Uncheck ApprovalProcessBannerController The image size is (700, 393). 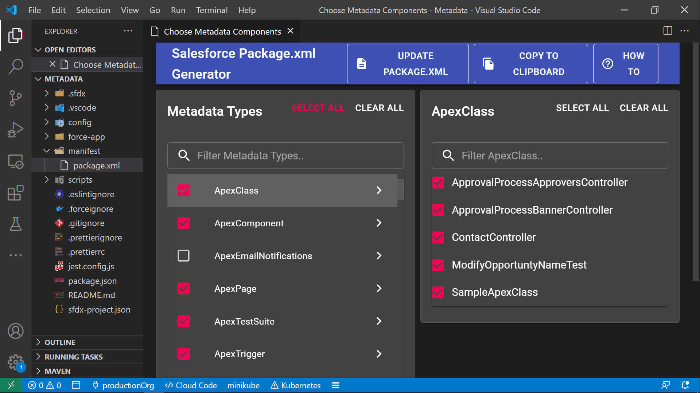point(438,210)
